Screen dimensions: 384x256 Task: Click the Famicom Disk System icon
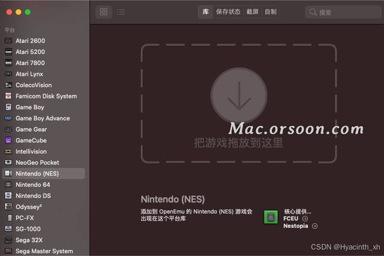tap(8, 96)
